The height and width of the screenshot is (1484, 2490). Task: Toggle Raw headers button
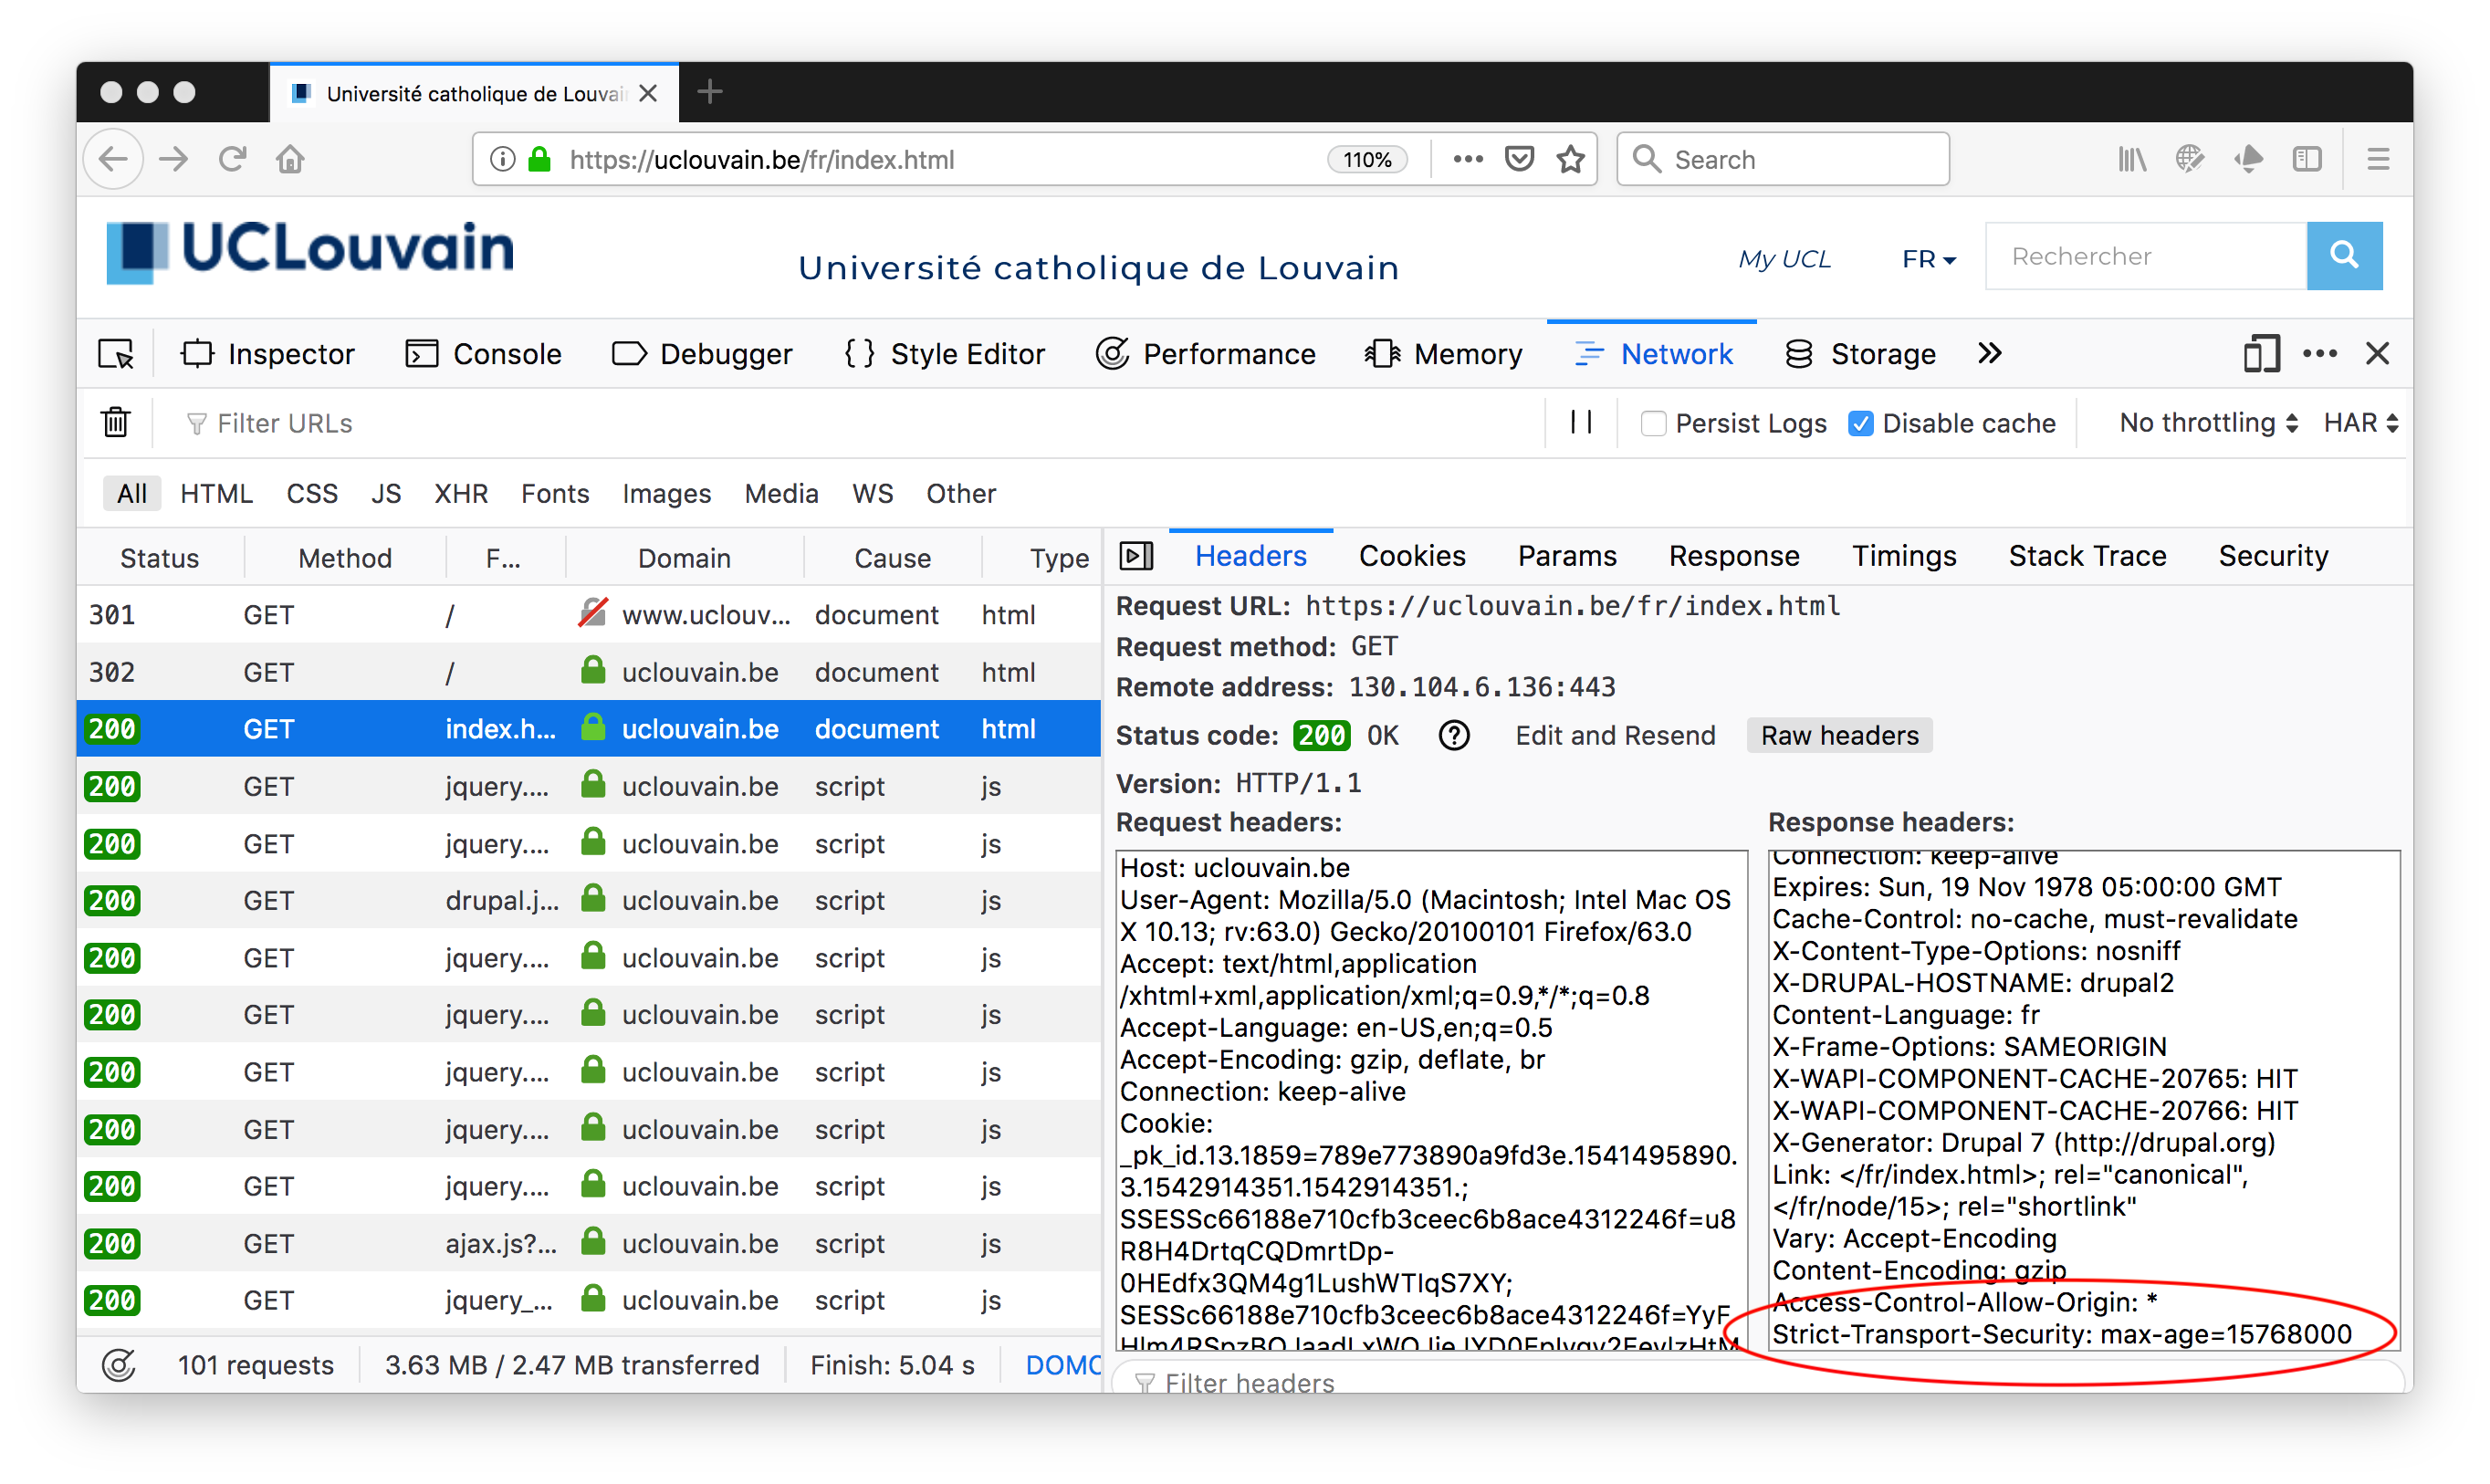coord(1839,736)
